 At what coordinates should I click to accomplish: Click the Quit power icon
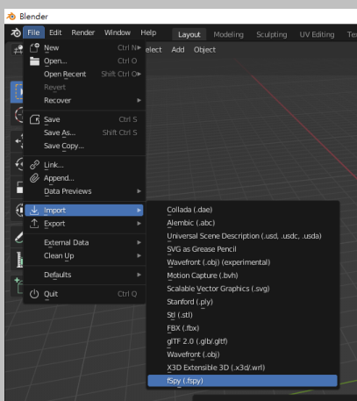point(34,294)
